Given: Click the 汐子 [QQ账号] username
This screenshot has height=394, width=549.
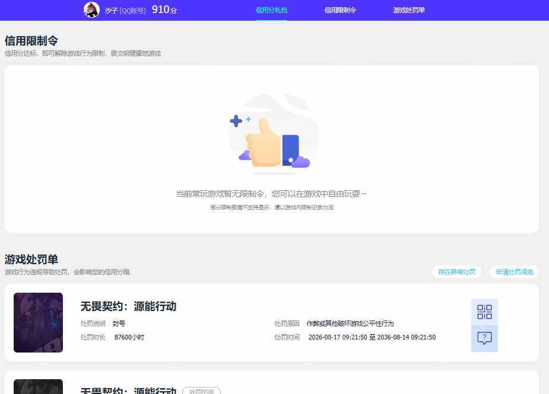Looking at the screenshot, I should [x=125, y=11].
